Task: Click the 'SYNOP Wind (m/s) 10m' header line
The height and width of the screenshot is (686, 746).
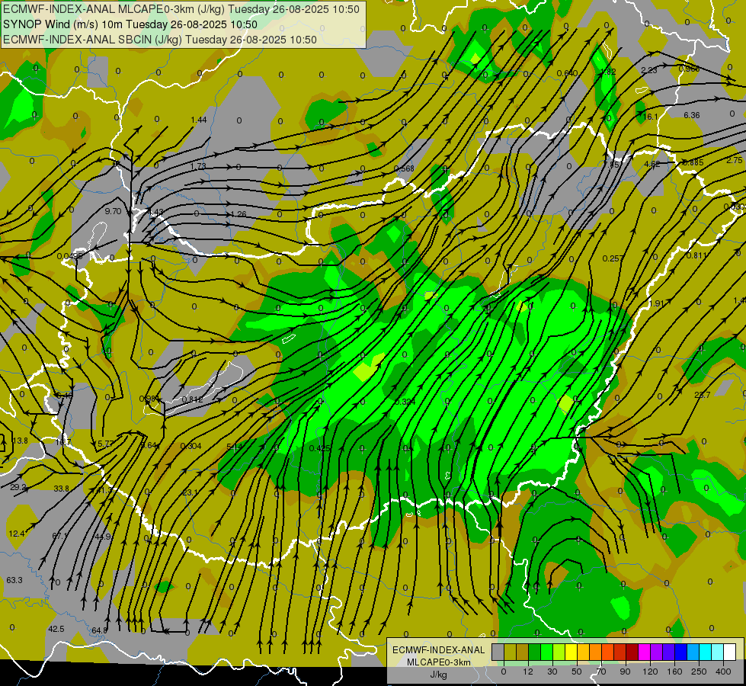Action: (x=130, y=24)
